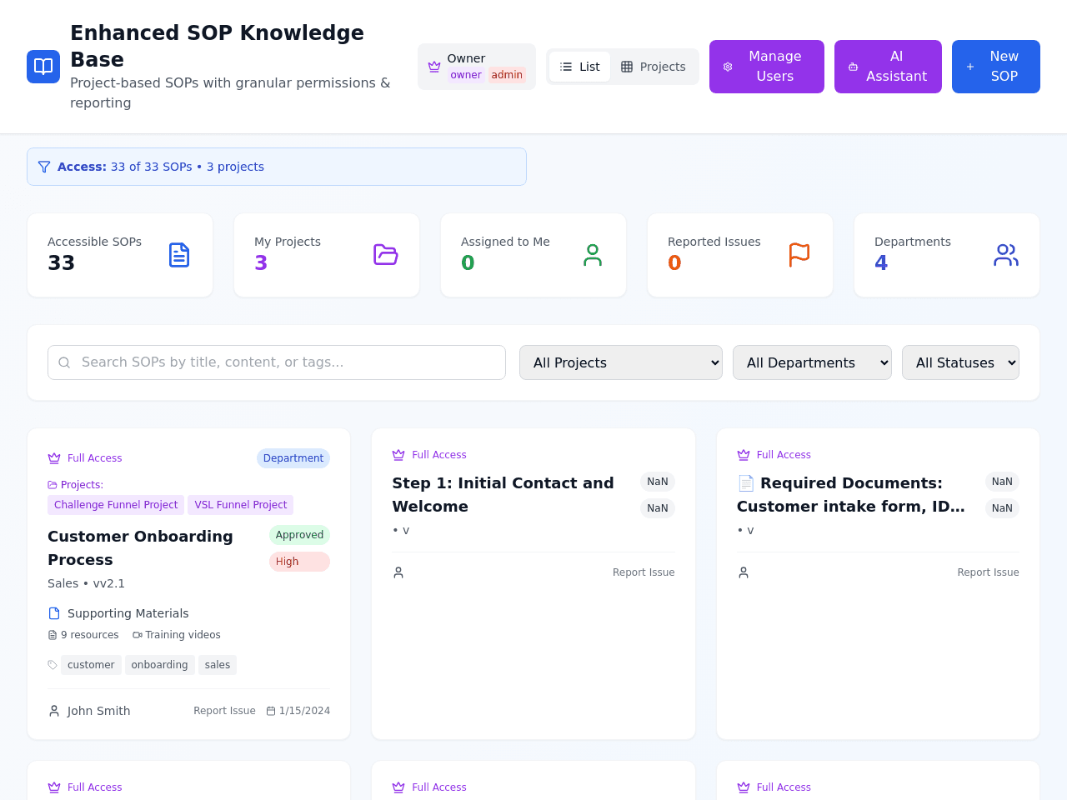This screenshot has height=800, width=1067.
Task: Click the flag icon on the Reported Issues card
Action: (x=799, y=255)
